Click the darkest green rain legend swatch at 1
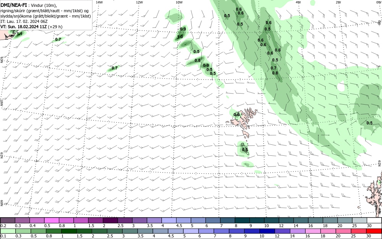 [69, 231]
